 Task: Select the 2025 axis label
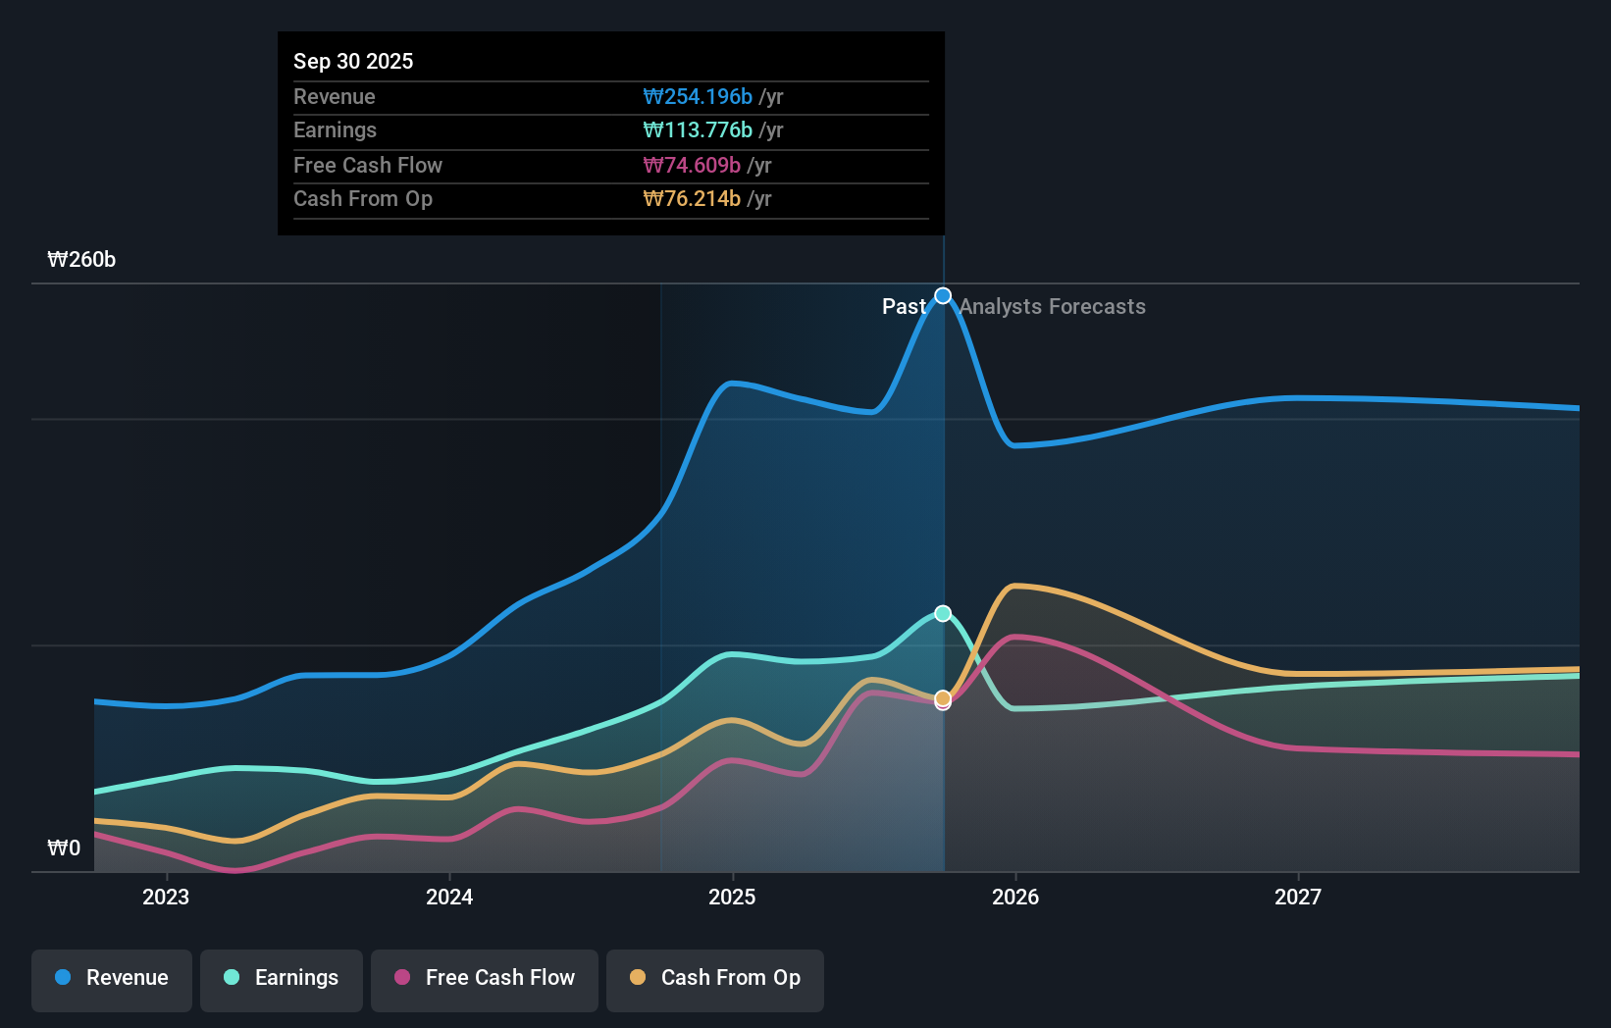pyautogui.click(x=732, y=897)
